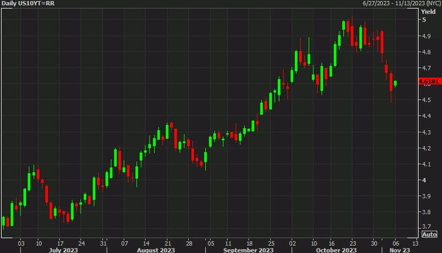Click the September 2023 month label
The height and width of the screenshot is (253, 442).
click(x=248, y=250)
